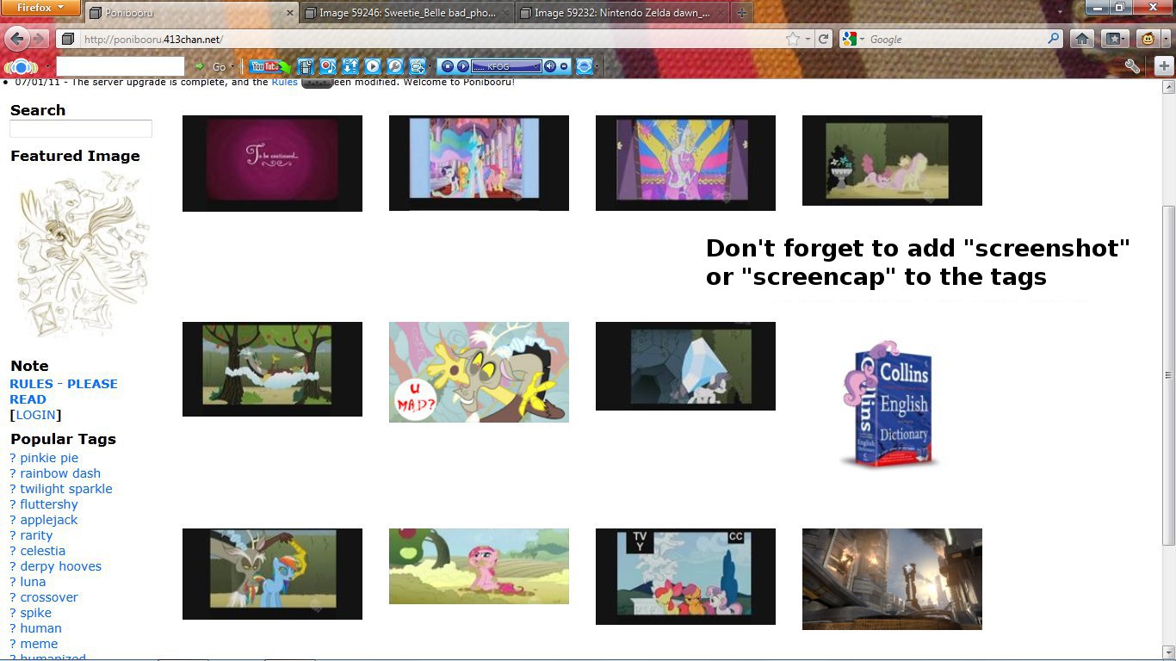Screen dimensions: 1176x661
Task: Play the KFOG radio station
Action: pos(463,66)
